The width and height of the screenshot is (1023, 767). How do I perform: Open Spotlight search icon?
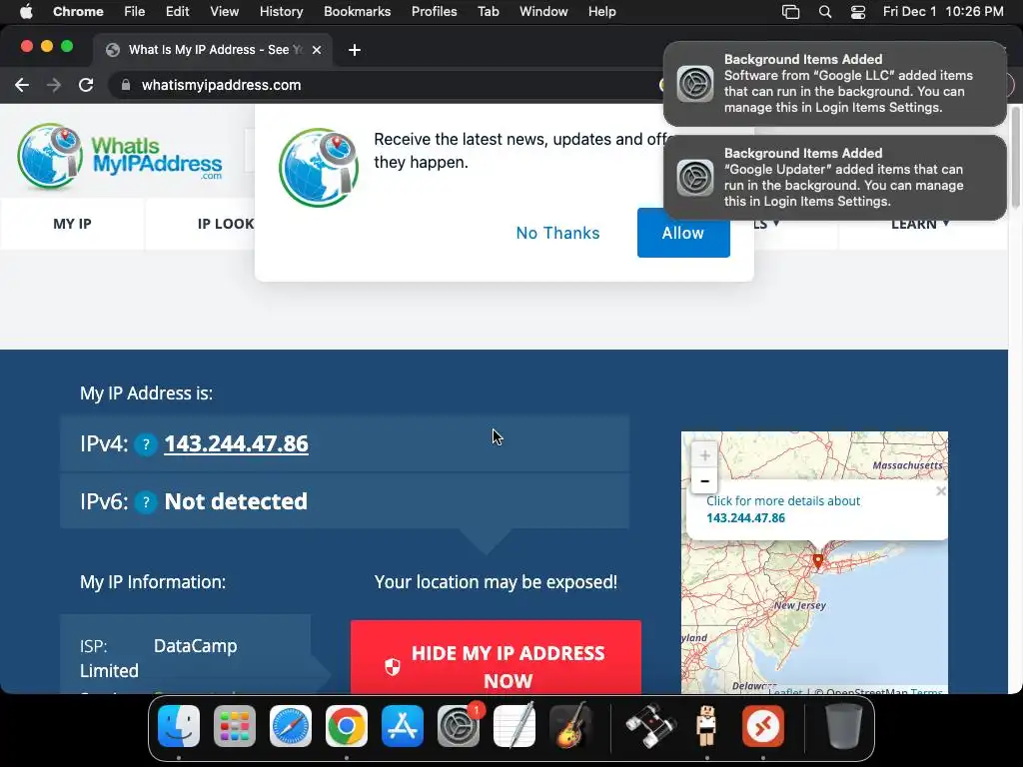click(824, 11)
